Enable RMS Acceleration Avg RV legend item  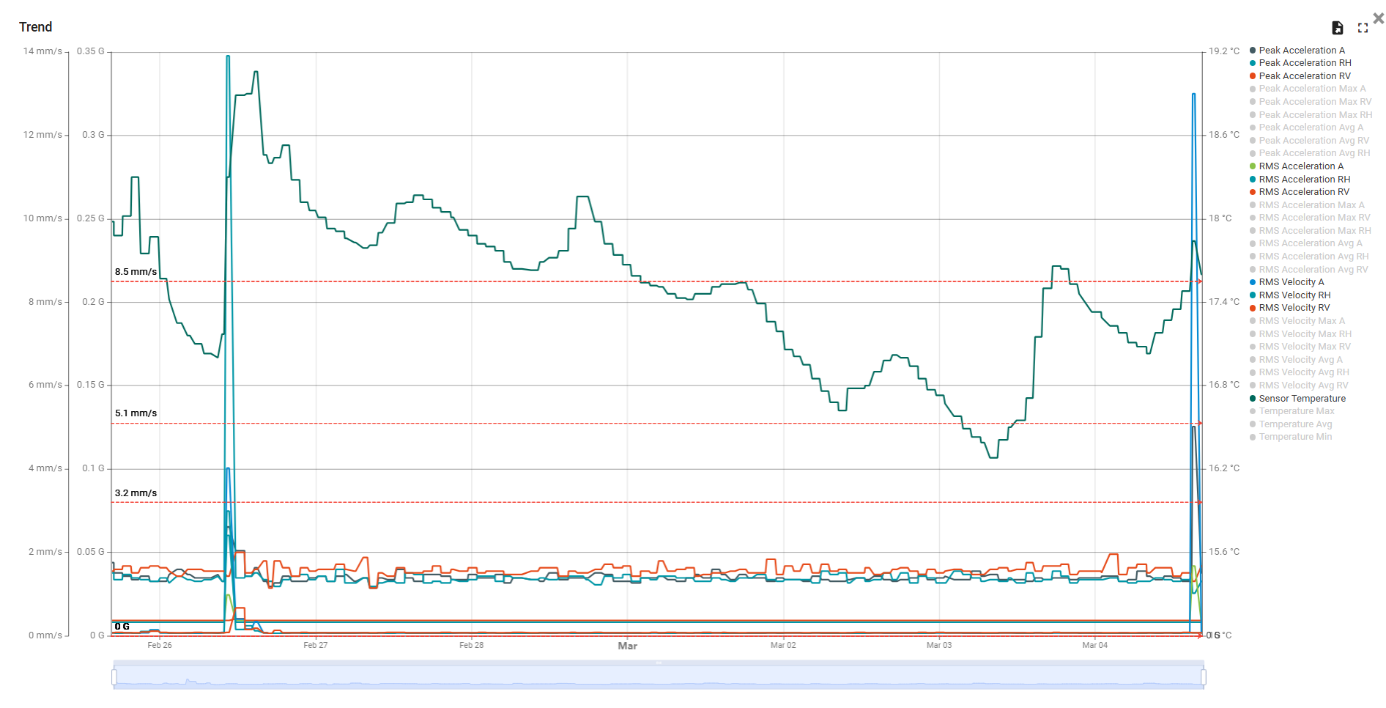tap(1313, 270)
